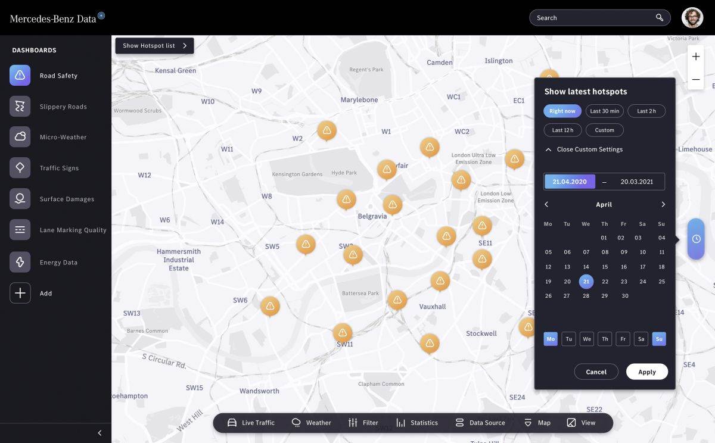Viewport: 715px width, 443px height.
Task: Click the blue clock hotspot icon on the map edge
Action: [x=695, y=238]
